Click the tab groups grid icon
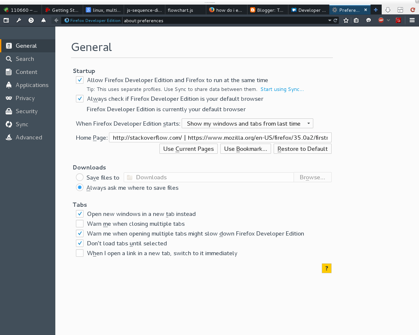This screenshot has width=419, height=335. click(x=400, y=10)
